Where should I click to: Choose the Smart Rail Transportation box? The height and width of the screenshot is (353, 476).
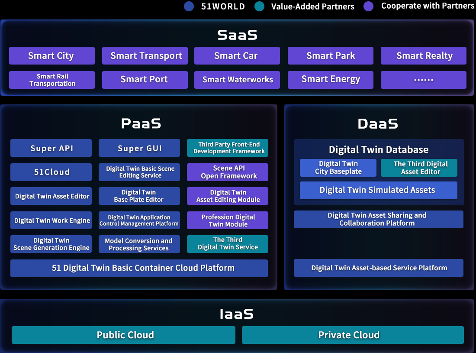51,80
